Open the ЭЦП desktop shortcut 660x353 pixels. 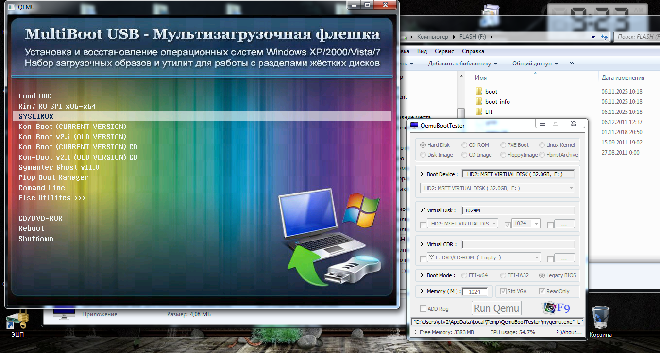17,320
